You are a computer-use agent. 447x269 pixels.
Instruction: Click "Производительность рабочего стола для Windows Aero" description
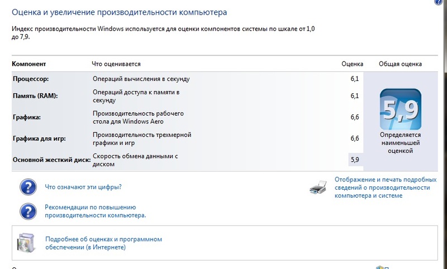click(138, 117)
